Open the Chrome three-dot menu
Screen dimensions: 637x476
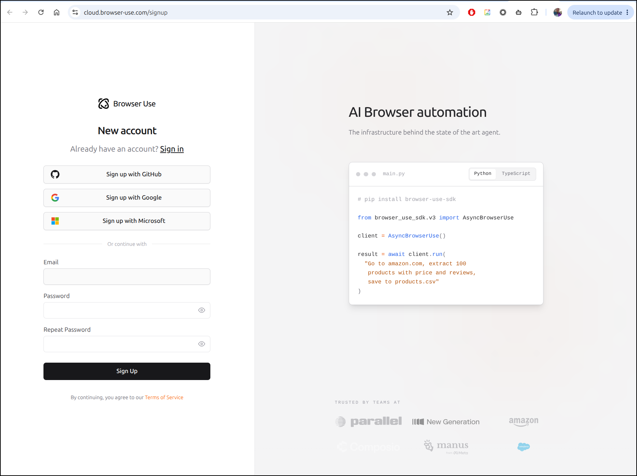pos(627,13)
